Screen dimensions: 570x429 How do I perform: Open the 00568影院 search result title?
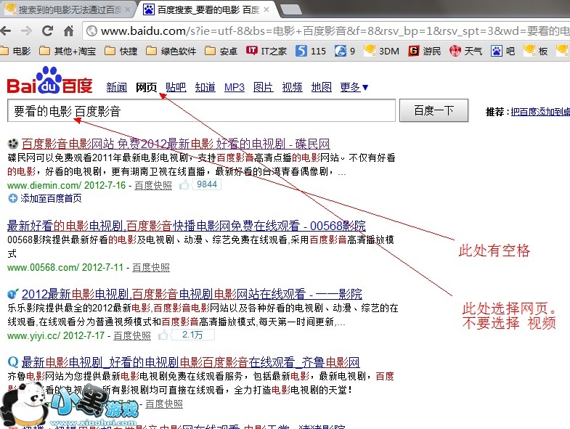point(187,226)
